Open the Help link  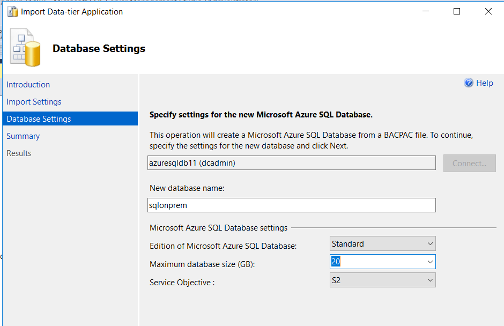[484, 83]
